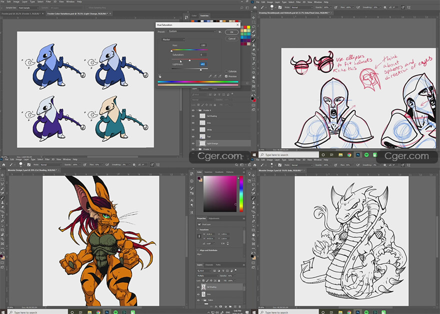Collapse Align and Distribute section
440x314 pixels.
coord(198,250)
